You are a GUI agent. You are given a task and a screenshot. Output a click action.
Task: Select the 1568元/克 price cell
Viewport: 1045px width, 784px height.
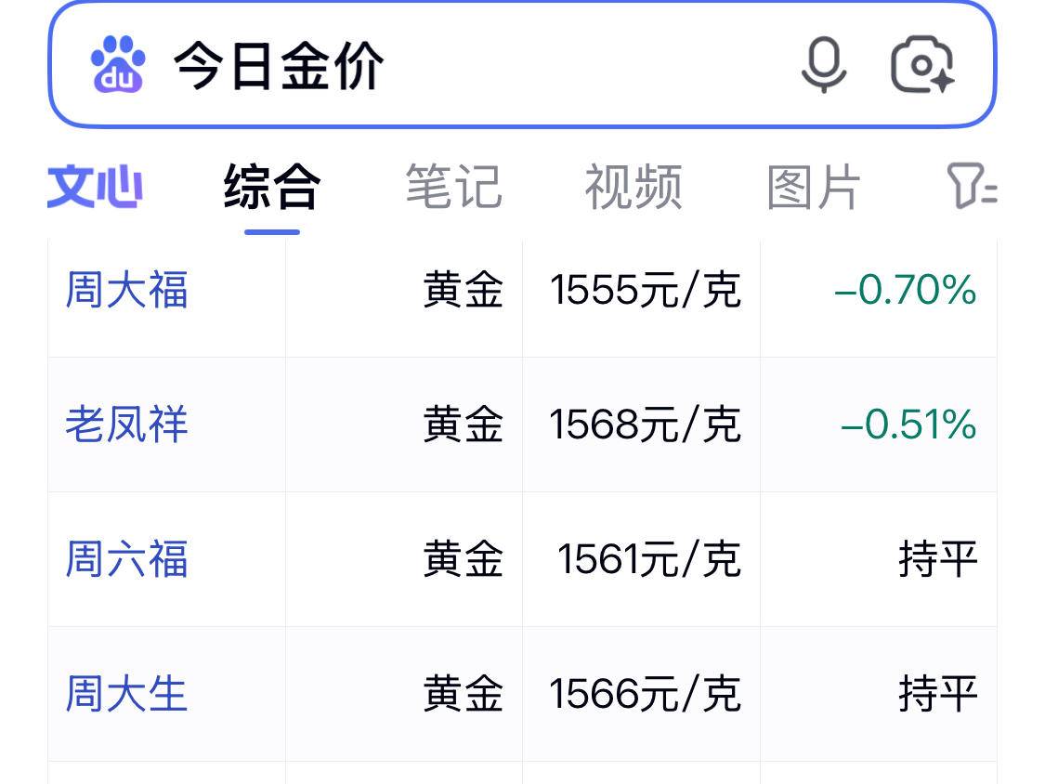(645, 425)
